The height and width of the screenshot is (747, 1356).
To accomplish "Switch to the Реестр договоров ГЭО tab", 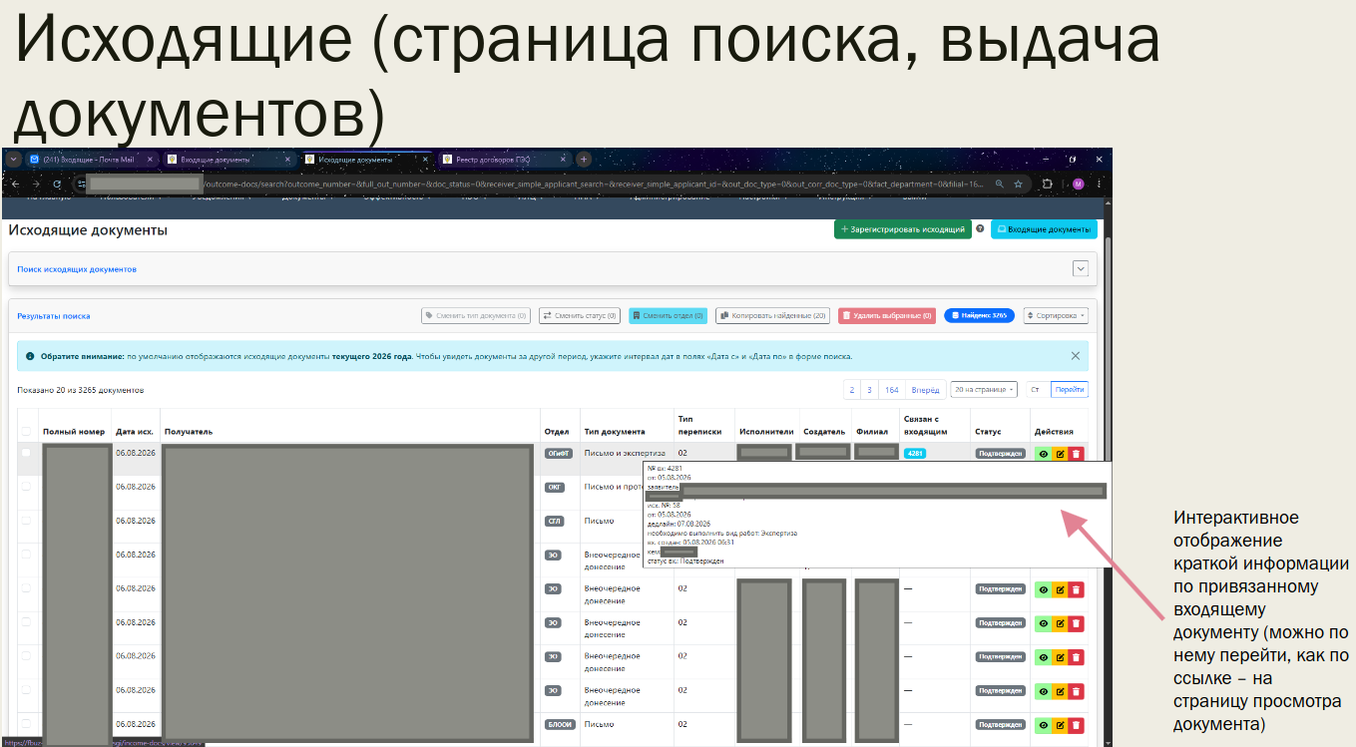I will tap(504, 160).
